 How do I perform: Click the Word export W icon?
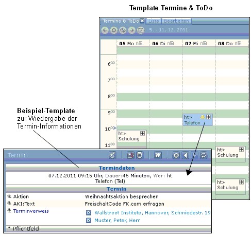coord(158,155)
